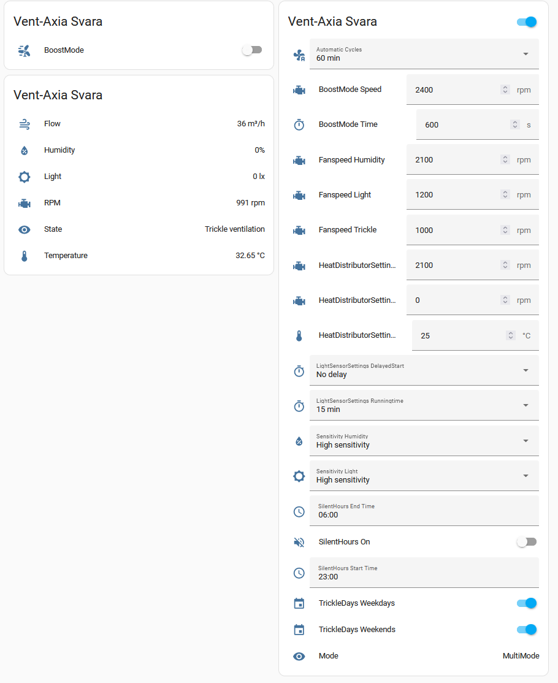The width and height of the screenshot is (558, 683).
Task: Click the BoostMode Speed stepper arrows
Action: click(x=505, y=90)
